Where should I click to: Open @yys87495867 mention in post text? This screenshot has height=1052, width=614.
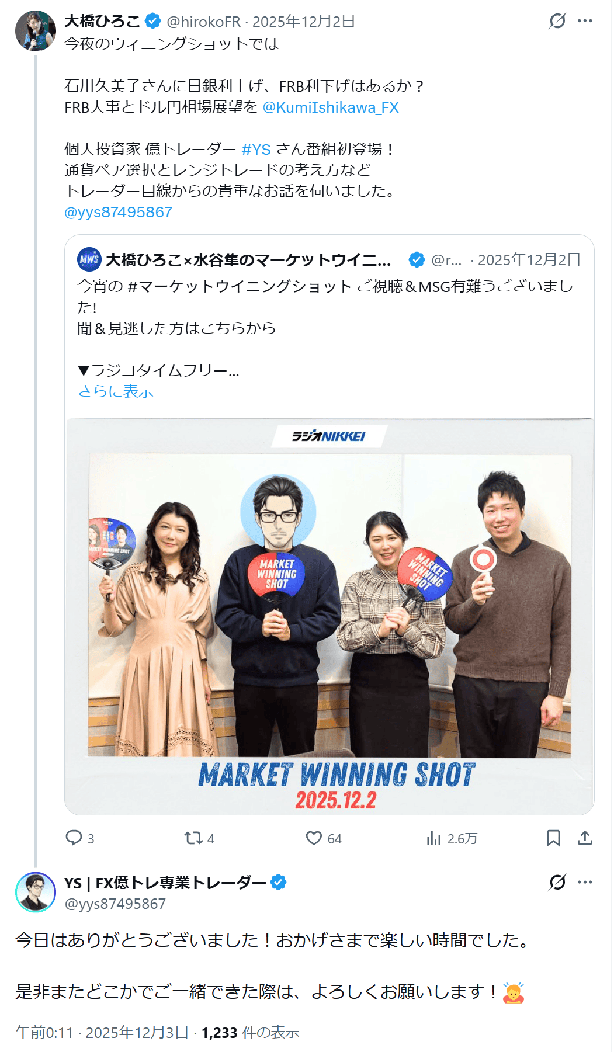click(119, 212)
